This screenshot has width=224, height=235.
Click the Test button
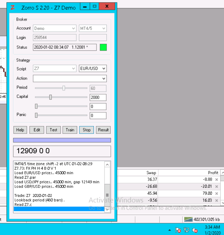coord(53,130)
